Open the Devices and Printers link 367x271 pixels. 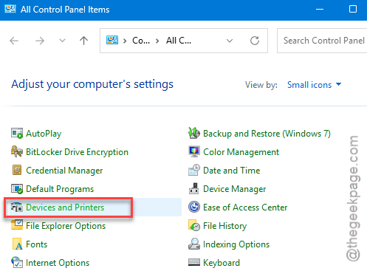[x=65, y=207]
